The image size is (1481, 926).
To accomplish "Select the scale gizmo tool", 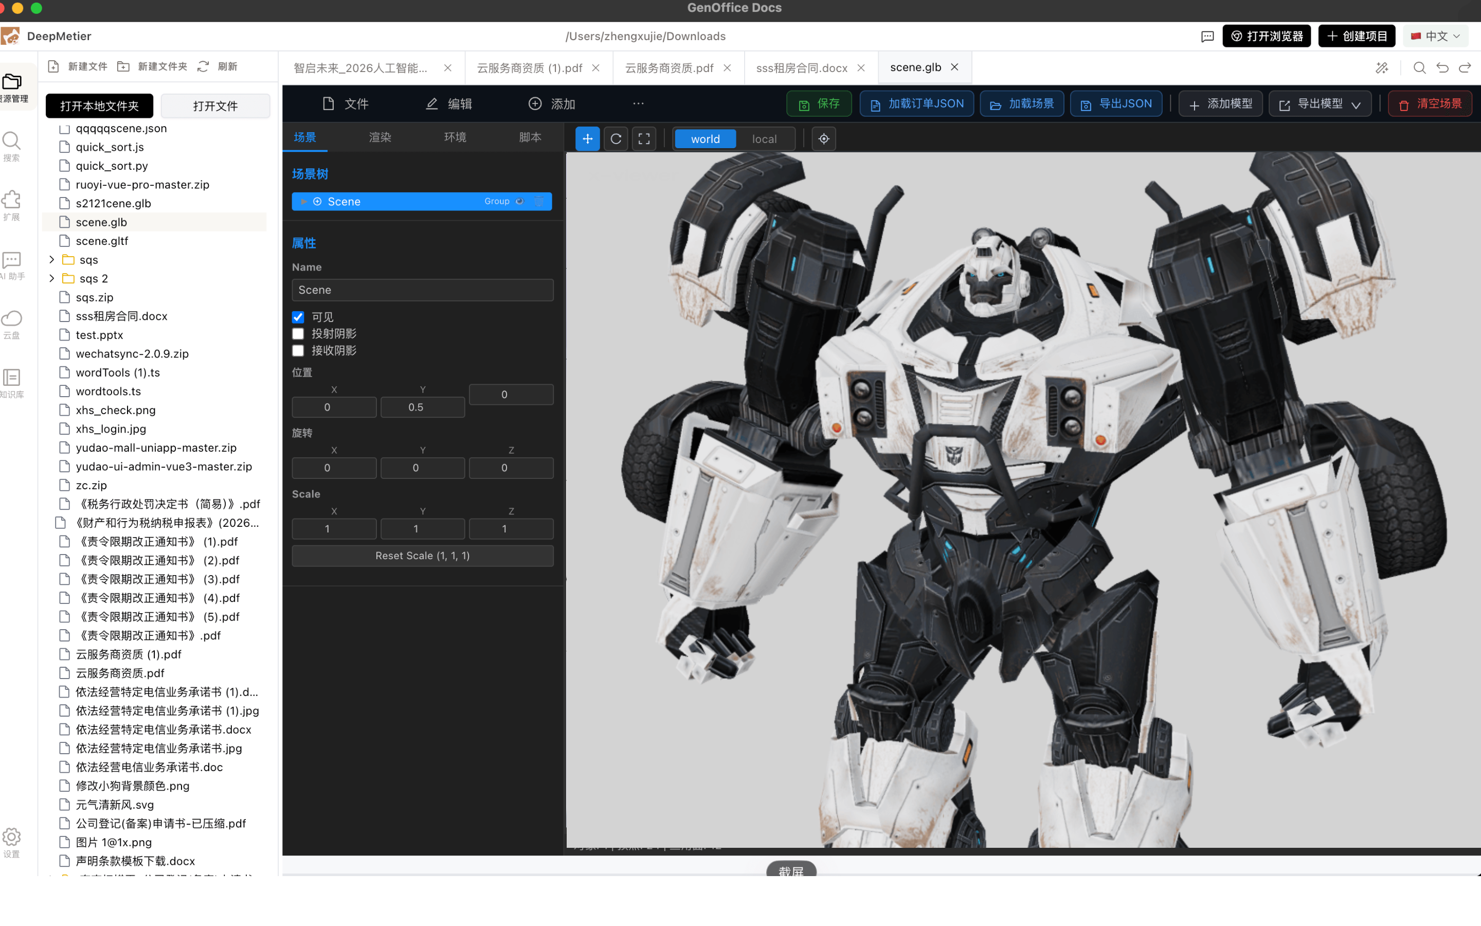I will coord(644,139).
